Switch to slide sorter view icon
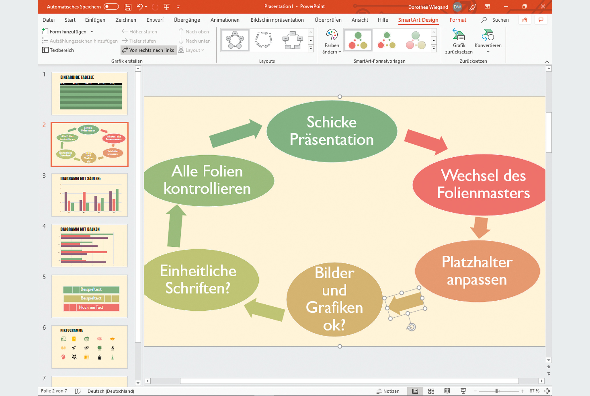The height and width of the screenshot is (396, 590). (x=431, y=391)
